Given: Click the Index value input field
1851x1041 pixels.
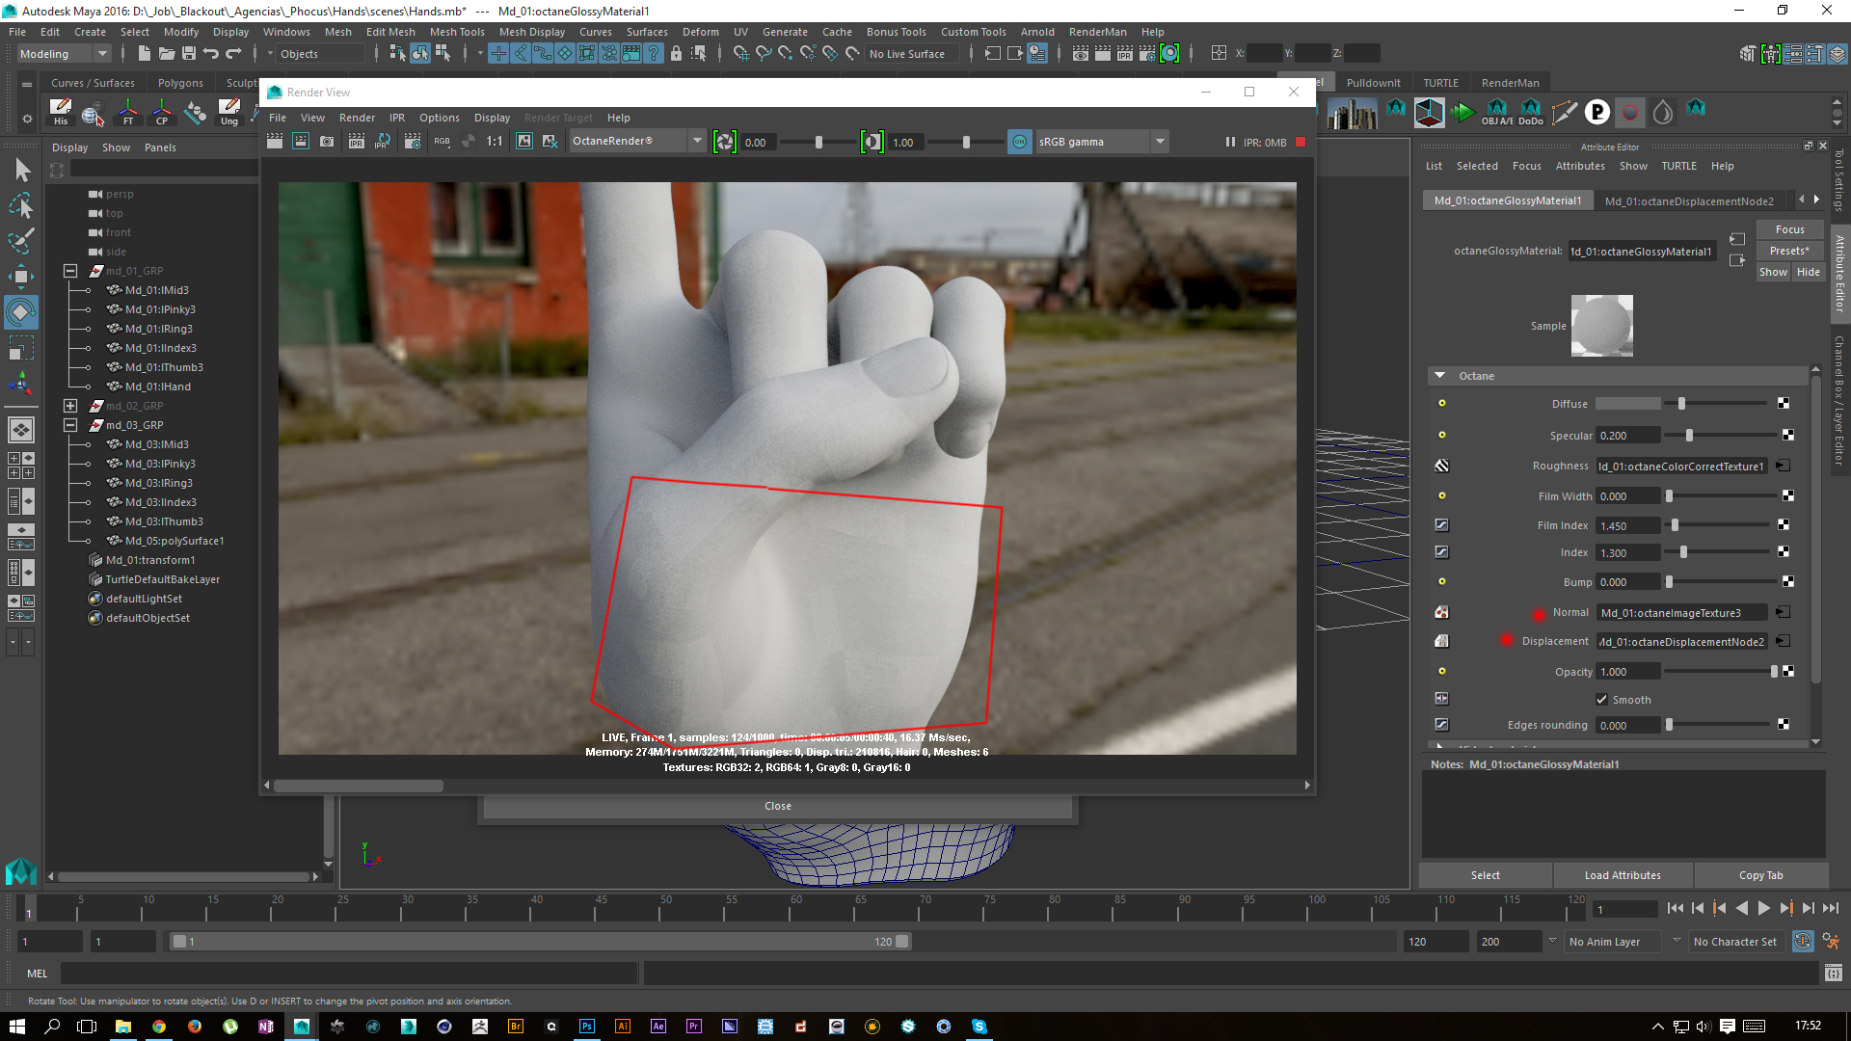Looking at the screenshot, I should point(1627,553).
